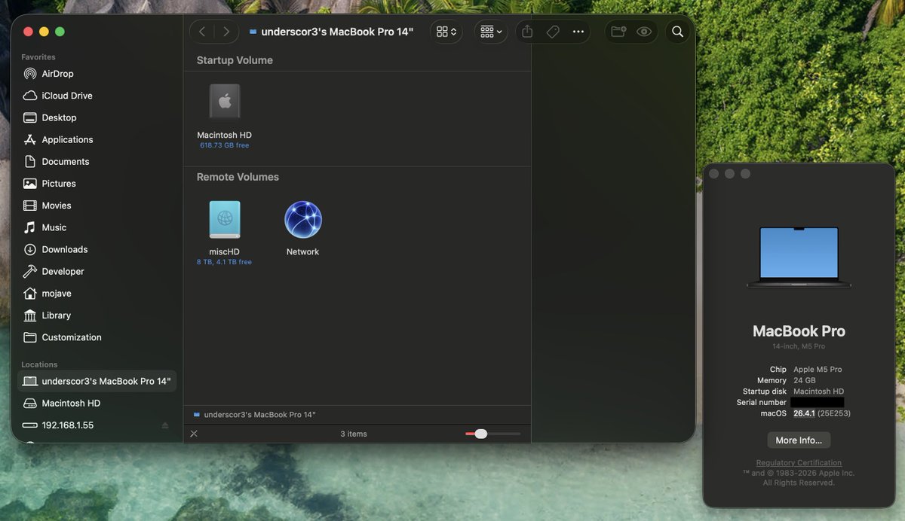This screenshot has height=521, width=905.
Task: Open Documents in the sidebar
Action: [x=97, y=161]
